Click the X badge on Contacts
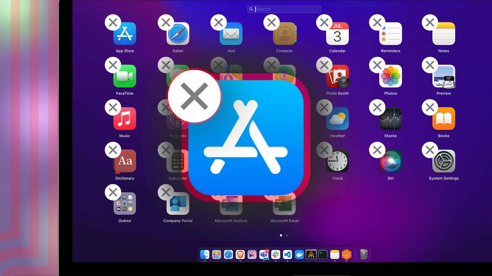This screenshot has height=276, width=492. coord(272,23)
